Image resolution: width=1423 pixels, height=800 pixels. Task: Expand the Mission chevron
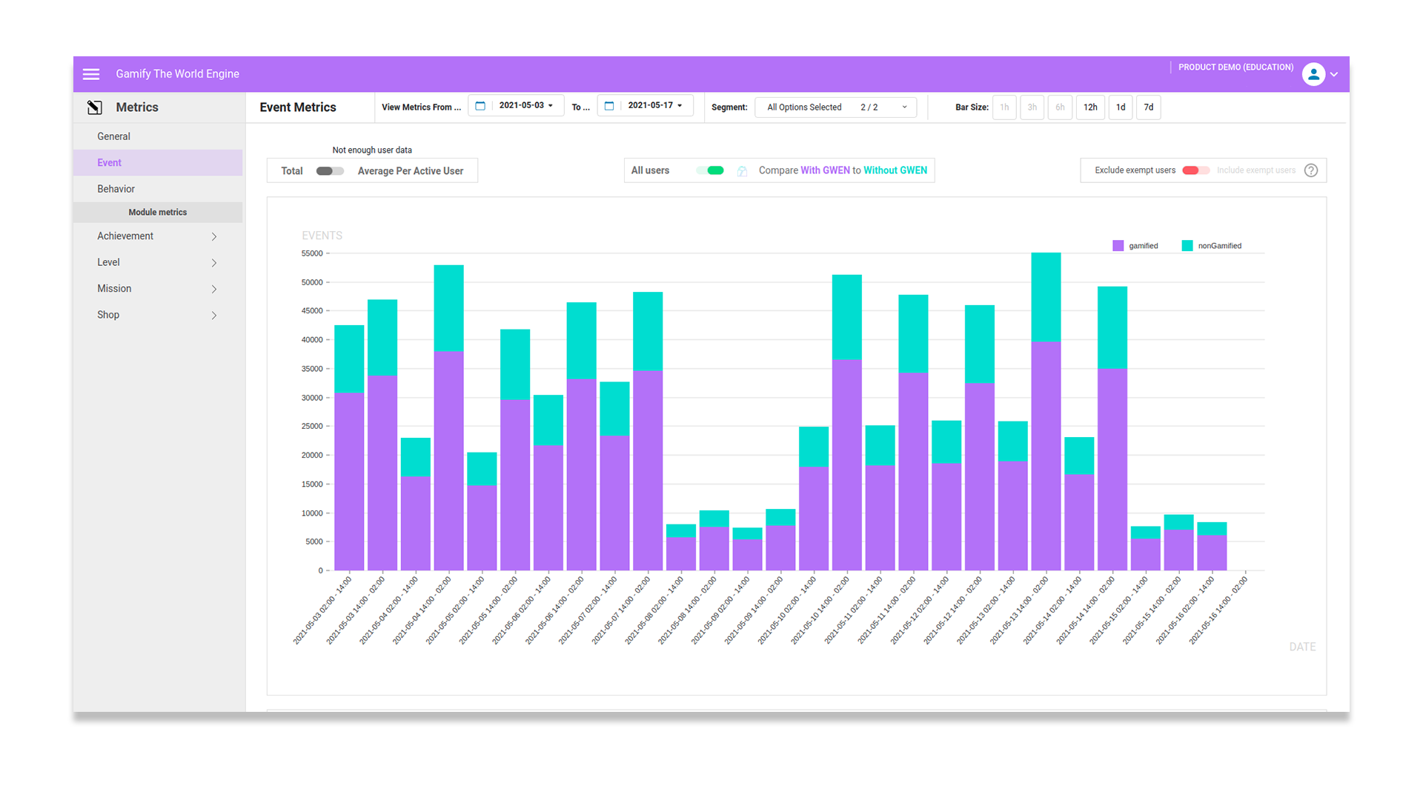coord(214,289)
